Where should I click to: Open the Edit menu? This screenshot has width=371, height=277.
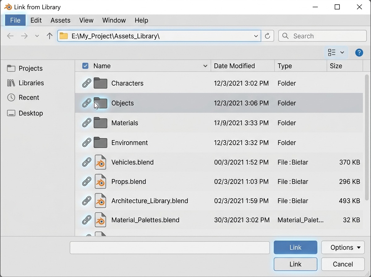[36, 20]
